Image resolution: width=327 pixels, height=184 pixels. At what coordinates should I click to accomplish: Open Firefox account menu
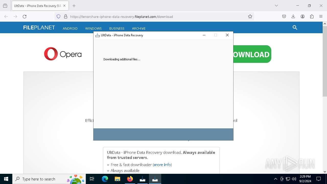[x=302, y=16]
